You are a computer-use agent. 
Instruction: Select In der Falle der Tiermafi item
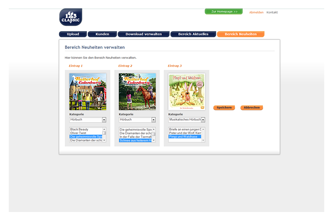point(136,137)
